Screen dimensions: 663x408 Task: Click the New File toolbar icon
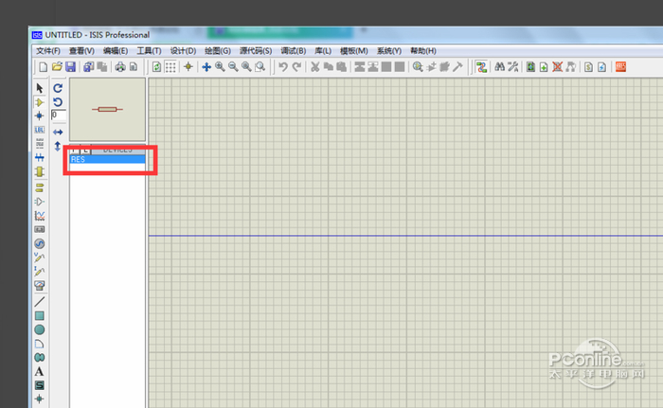click(x=44, y=67)
